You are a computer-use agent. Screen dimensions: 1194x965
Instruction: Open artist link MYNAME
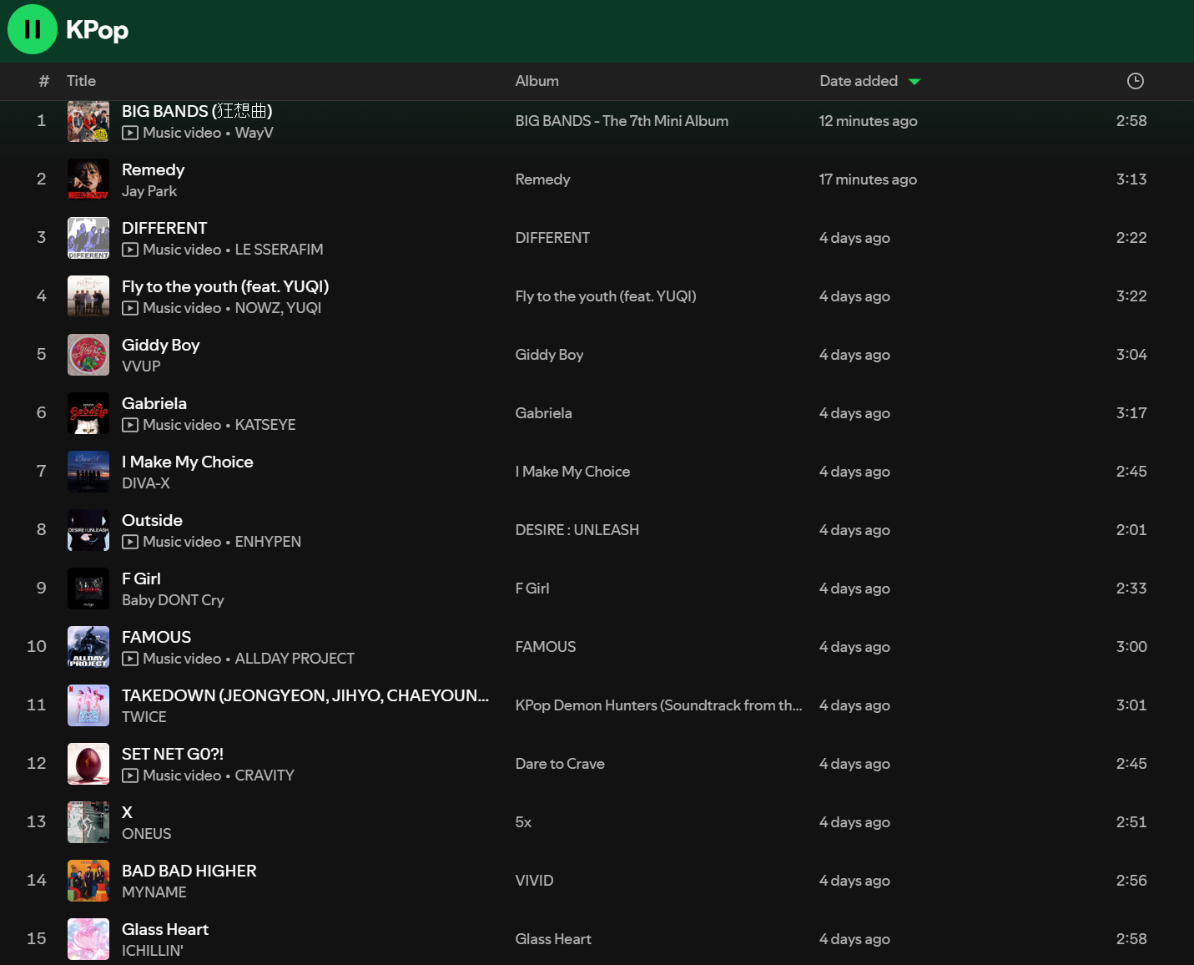click(x=154, y=892)
